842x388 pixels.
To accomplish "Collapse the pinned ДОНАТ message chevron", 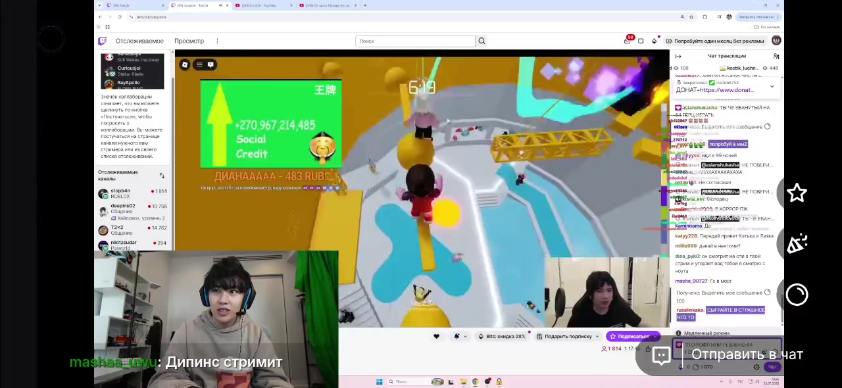I will pyautogui.click(x=772, y=86).
